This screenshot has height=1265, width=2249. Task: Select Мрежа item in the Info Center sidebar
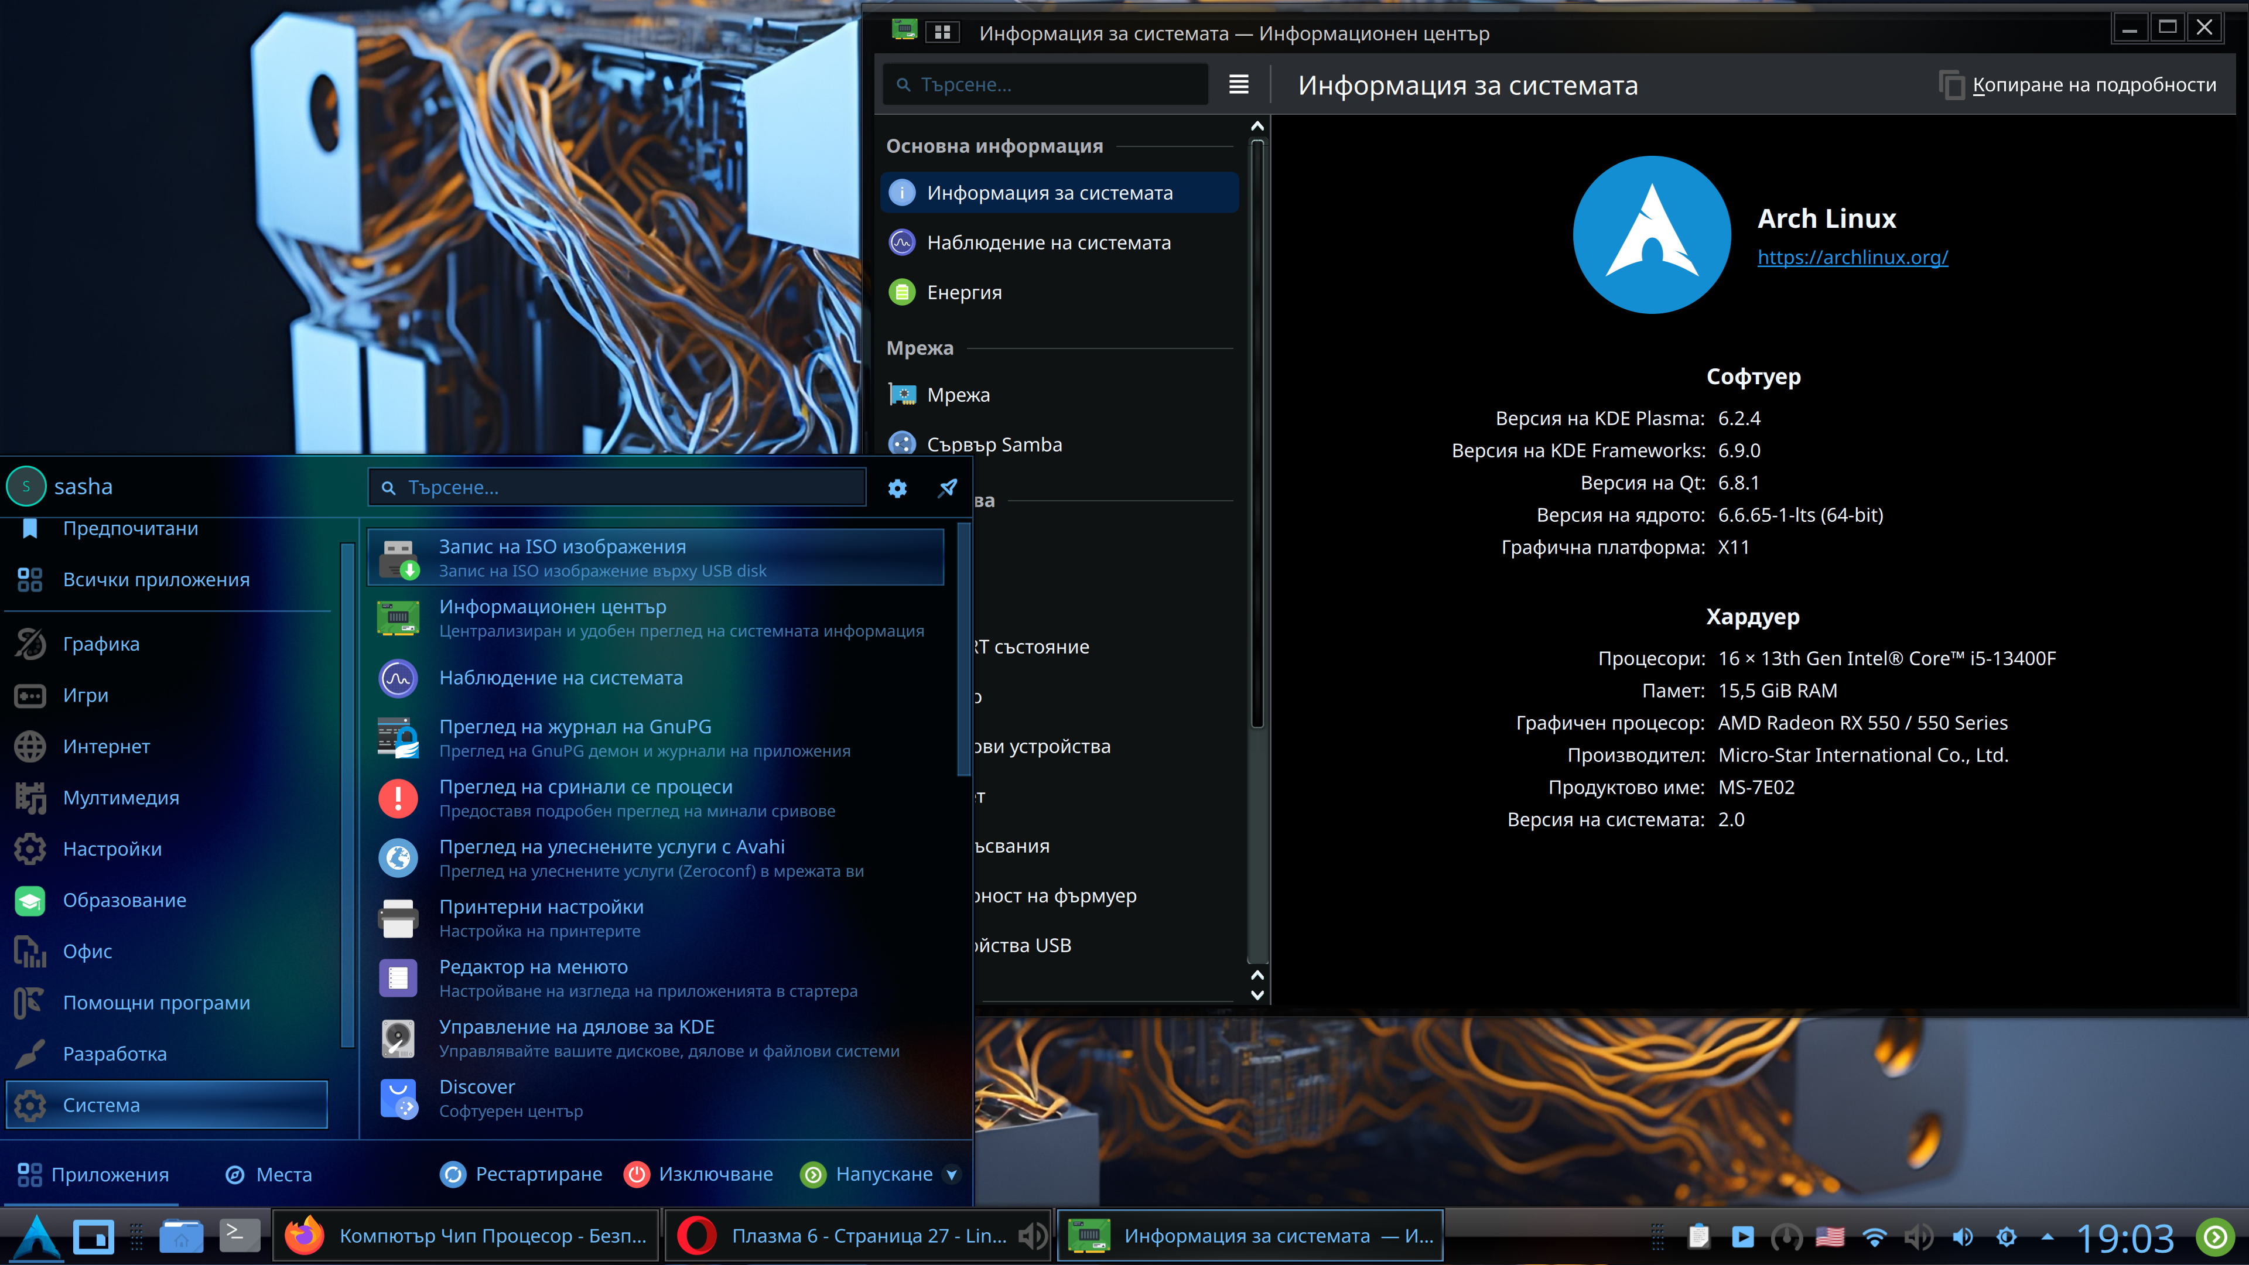click(x=1058, y=395)
